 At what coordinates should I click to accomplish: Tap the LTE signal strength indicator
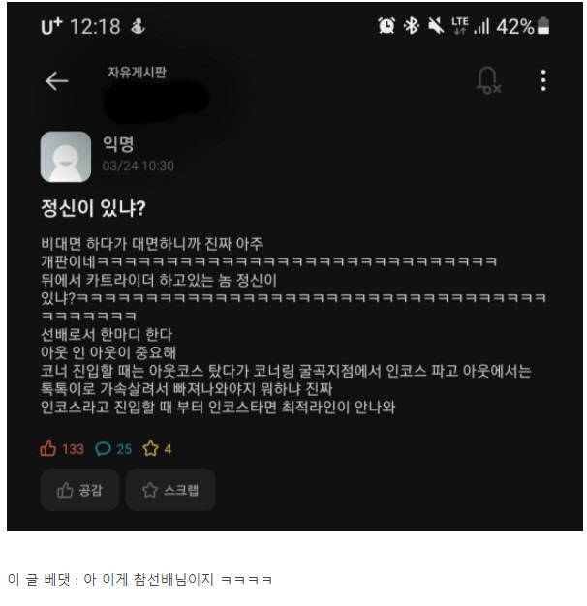click(470, 26)
